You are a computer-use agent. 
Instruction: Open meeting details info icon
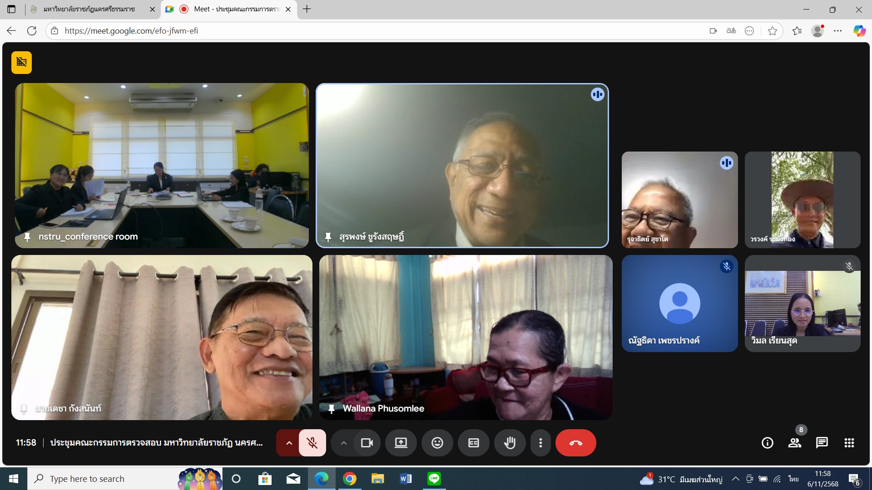(x=767, y=443)
